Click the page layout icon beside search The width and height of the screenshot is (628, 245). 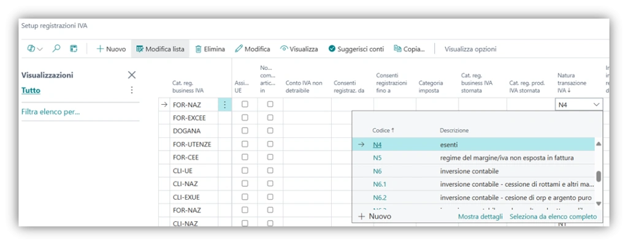pos(74,49)
